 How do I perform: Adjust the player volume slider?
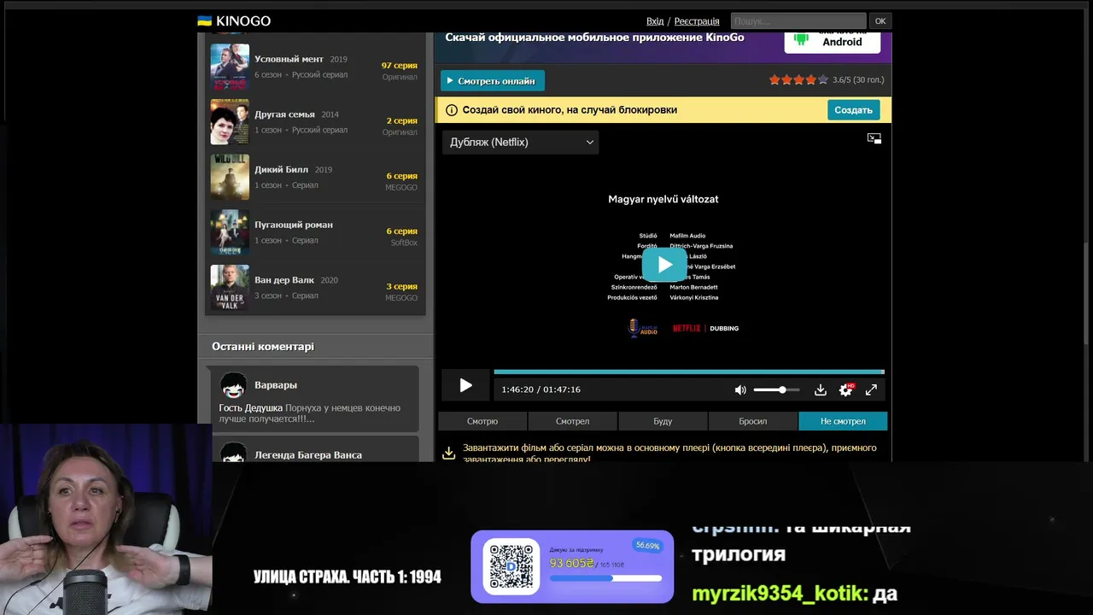tap(776, 389)
